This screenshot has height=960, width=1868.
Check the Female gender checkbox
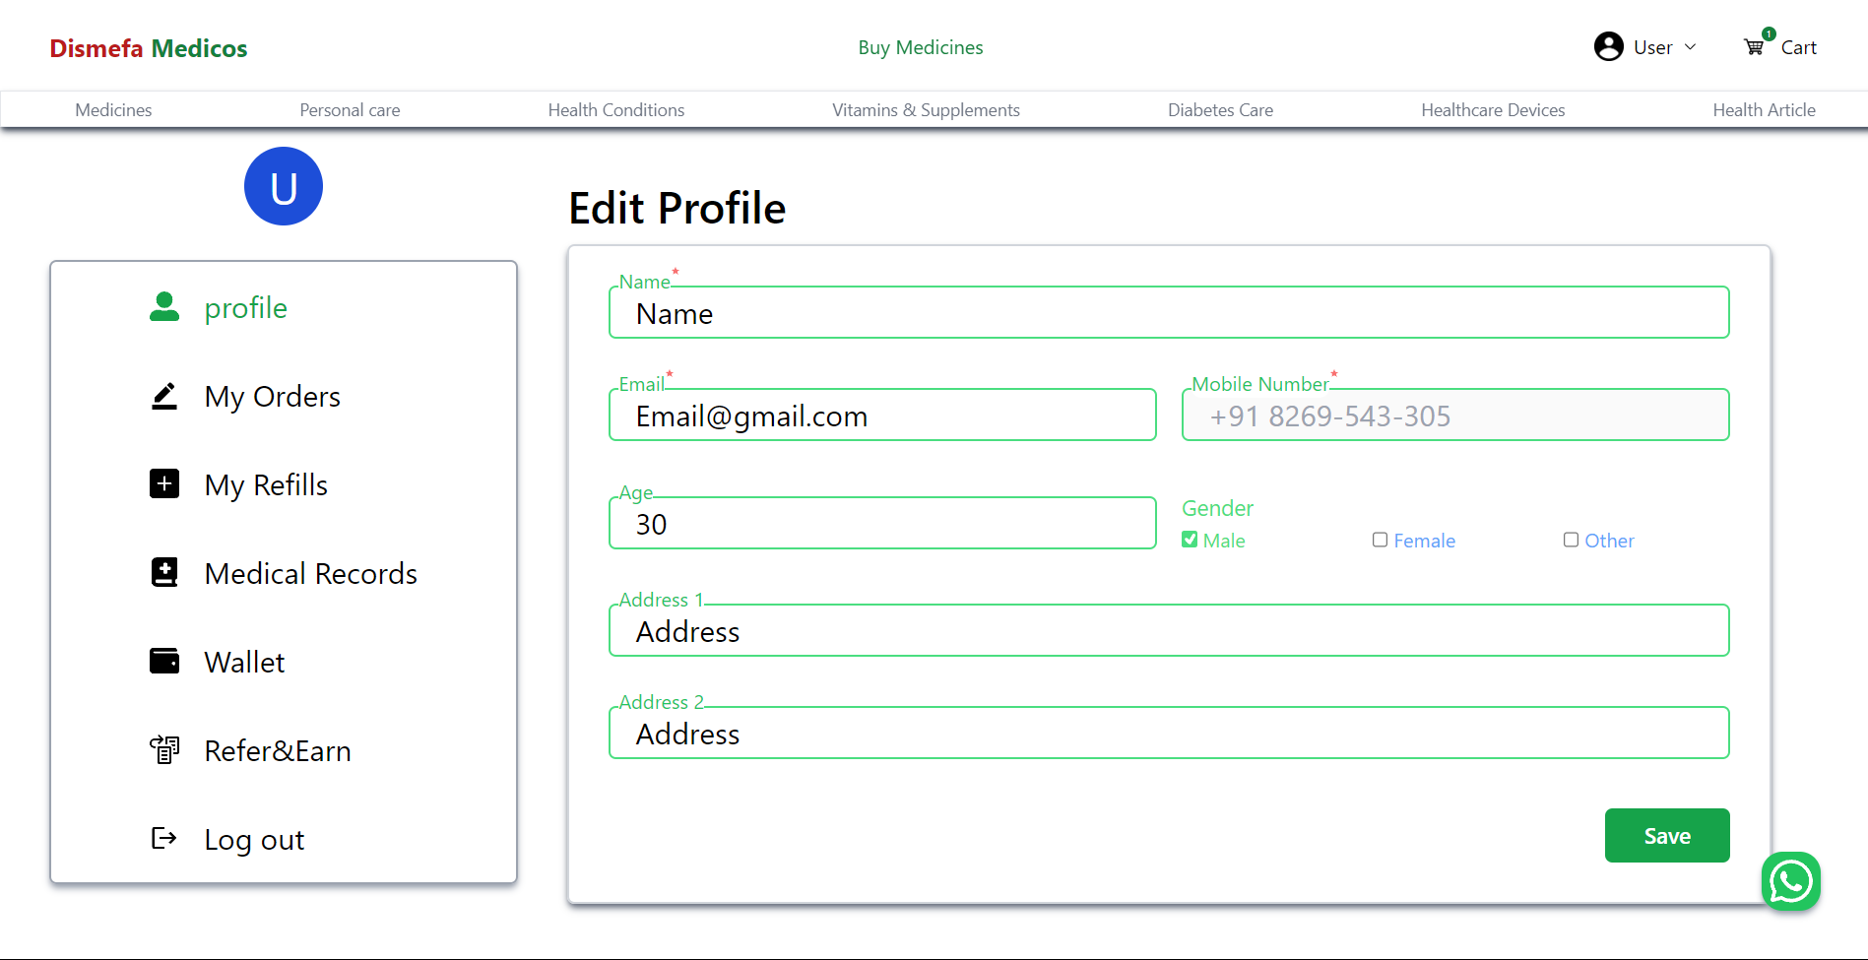point(1380,540)
